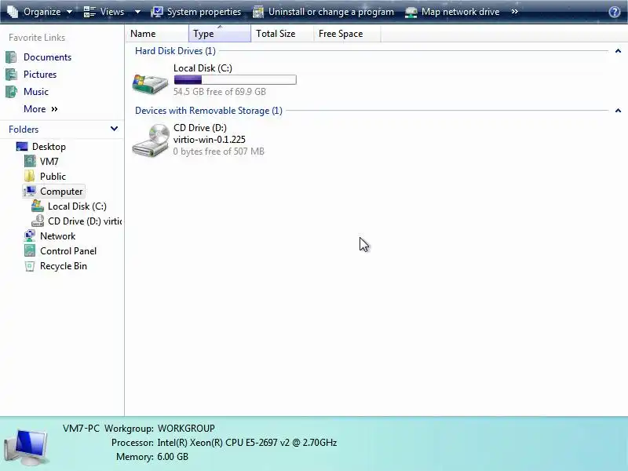Open Music in Favorite Links
The image size is (628, 471).
[36, 92]
